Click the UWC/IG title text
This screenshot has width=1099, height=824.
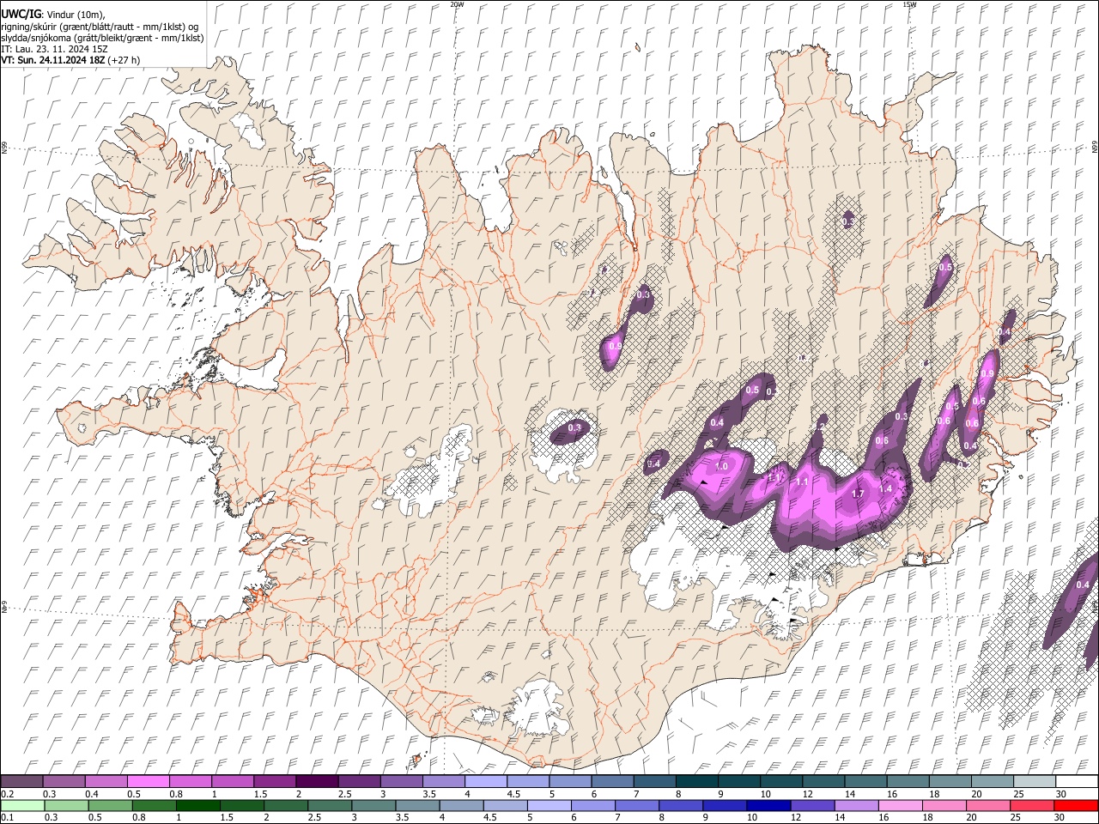click(x=20, y=15)
